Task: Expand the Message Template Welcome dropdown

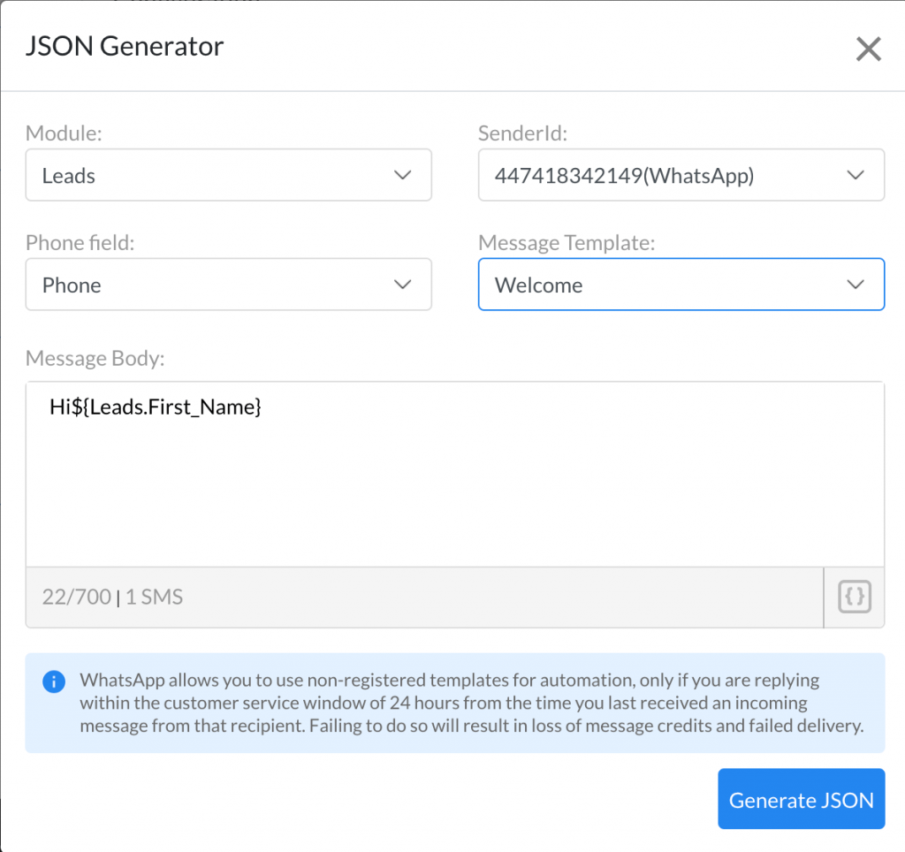Action: (x=681, y=285)
